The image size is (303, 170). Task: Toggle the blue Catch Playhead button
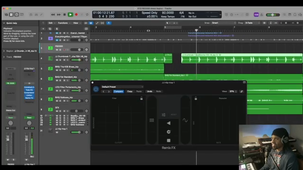click(x=109, y=23)
